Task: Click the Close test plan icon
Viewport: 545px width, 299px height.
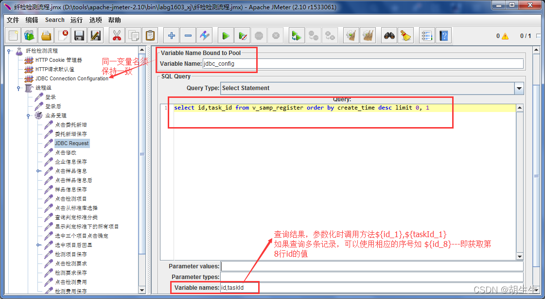Action: 63,36
